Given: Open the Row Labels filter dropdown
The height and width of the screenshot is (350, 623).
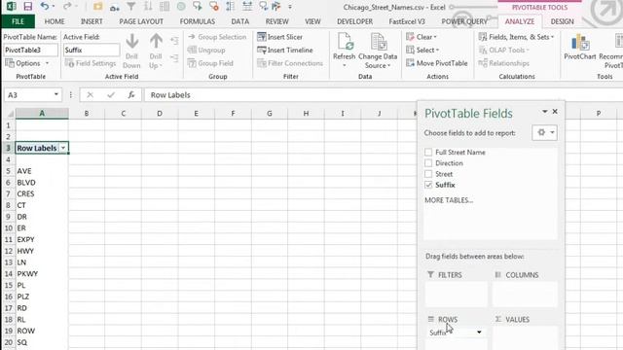Looking at the screenshot, I should (63, 148).
